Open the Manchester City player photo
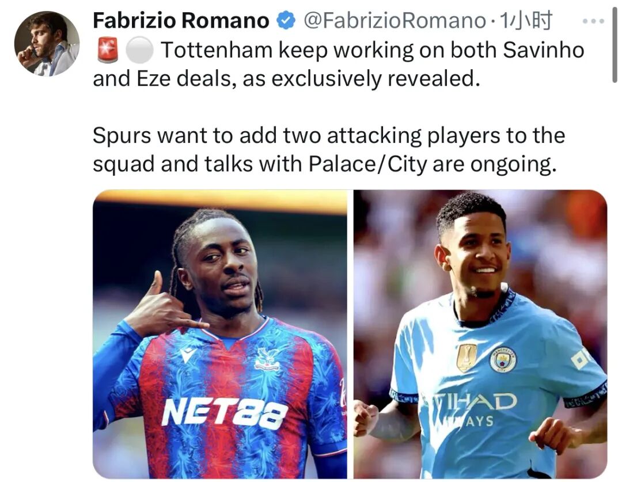 480,334
